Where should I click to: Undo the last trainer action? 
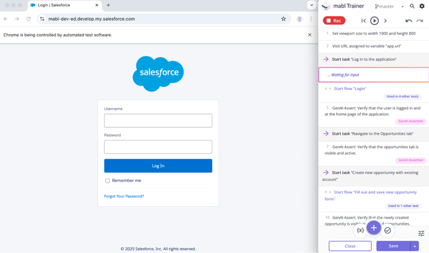[409, 21]
